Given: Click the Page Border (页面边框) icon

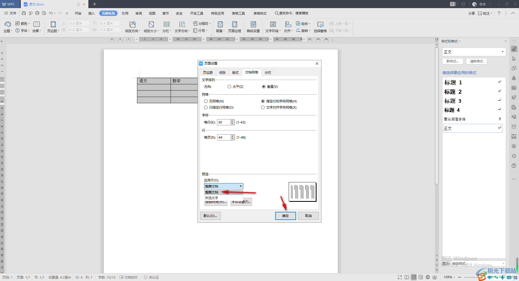Looking at the screenshot, I should [235, 27].
